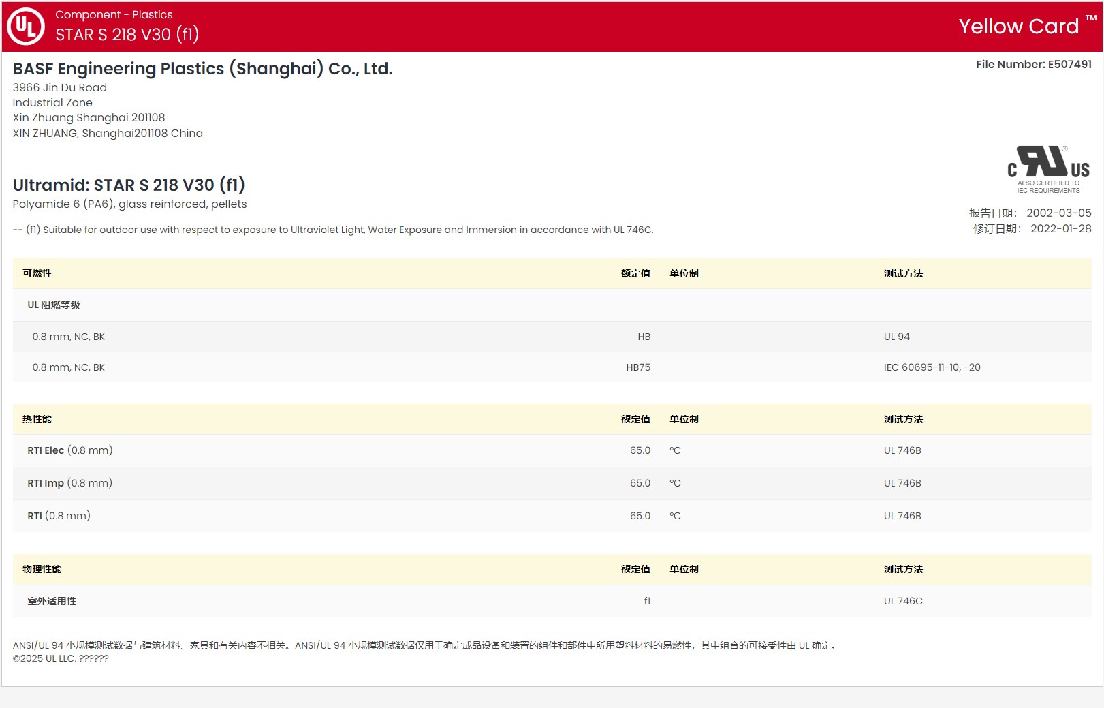
Task: Click the 可燃性 section header
Action: [x=37, y=273]
